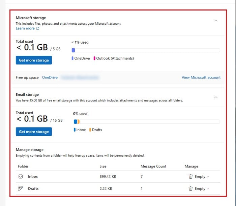The image size is (236, 206).
Task: Collapse the Microsoft storage section chevron
Action: [216, 20]
